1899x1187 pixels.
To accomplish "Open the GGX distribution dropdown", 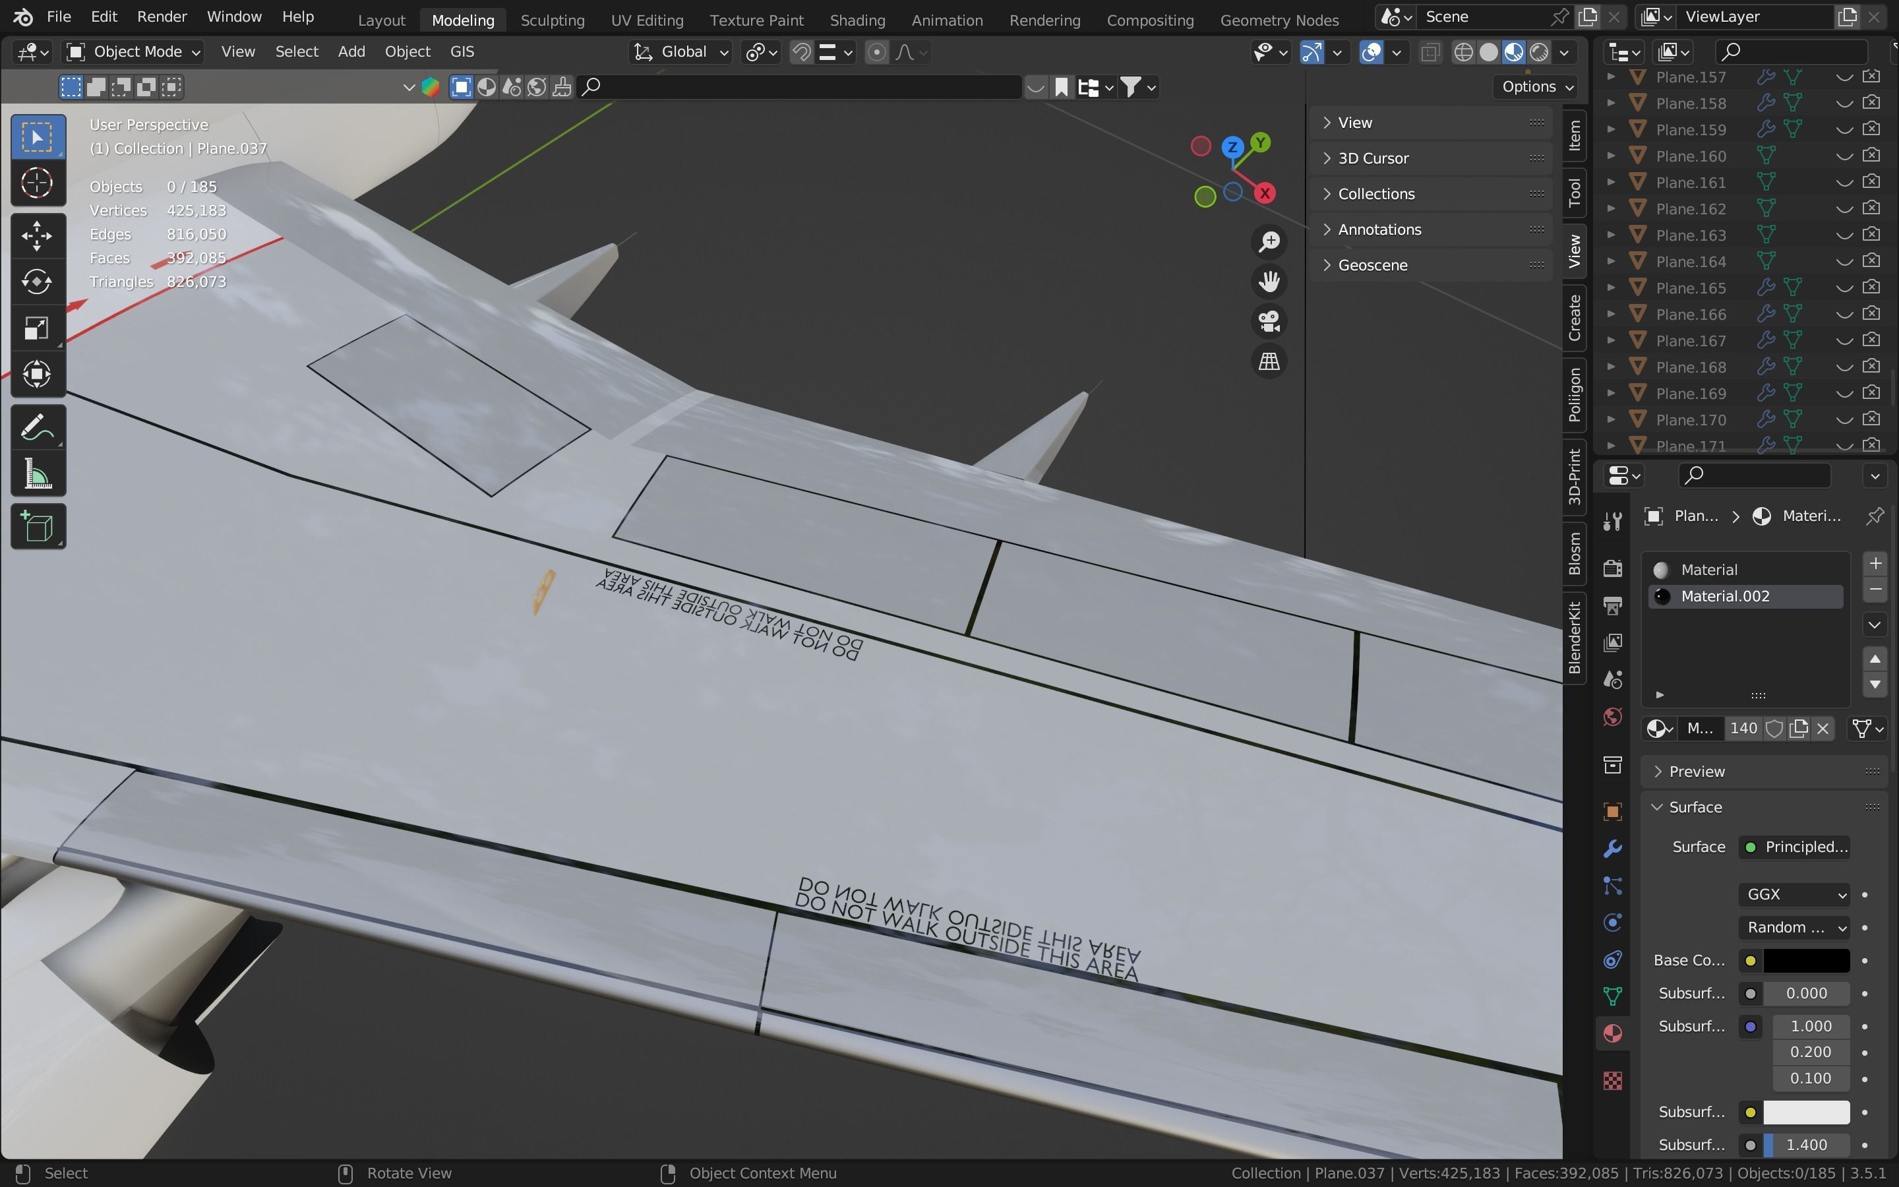I will pos(1794,894).
